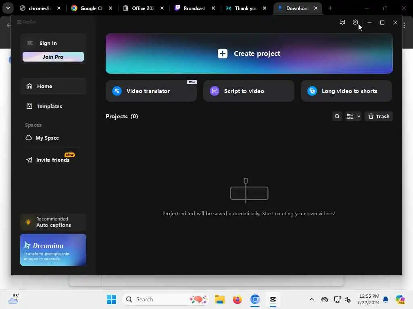Open the weather widget showing 83°
413x309 pixels.
(14, 299)
